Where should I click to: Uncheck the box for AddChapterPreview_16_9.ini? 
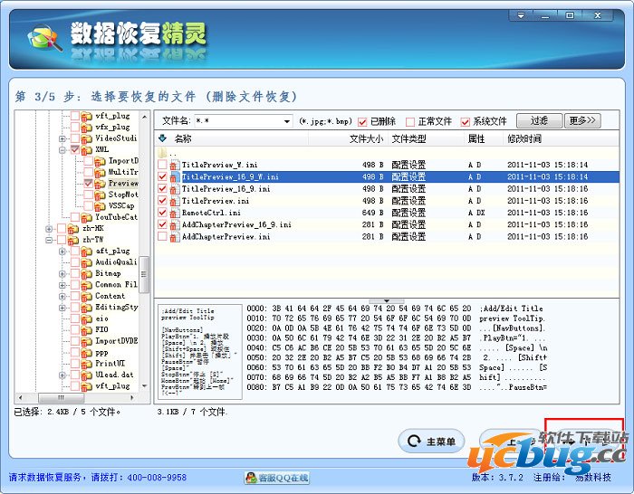[162, 224]
